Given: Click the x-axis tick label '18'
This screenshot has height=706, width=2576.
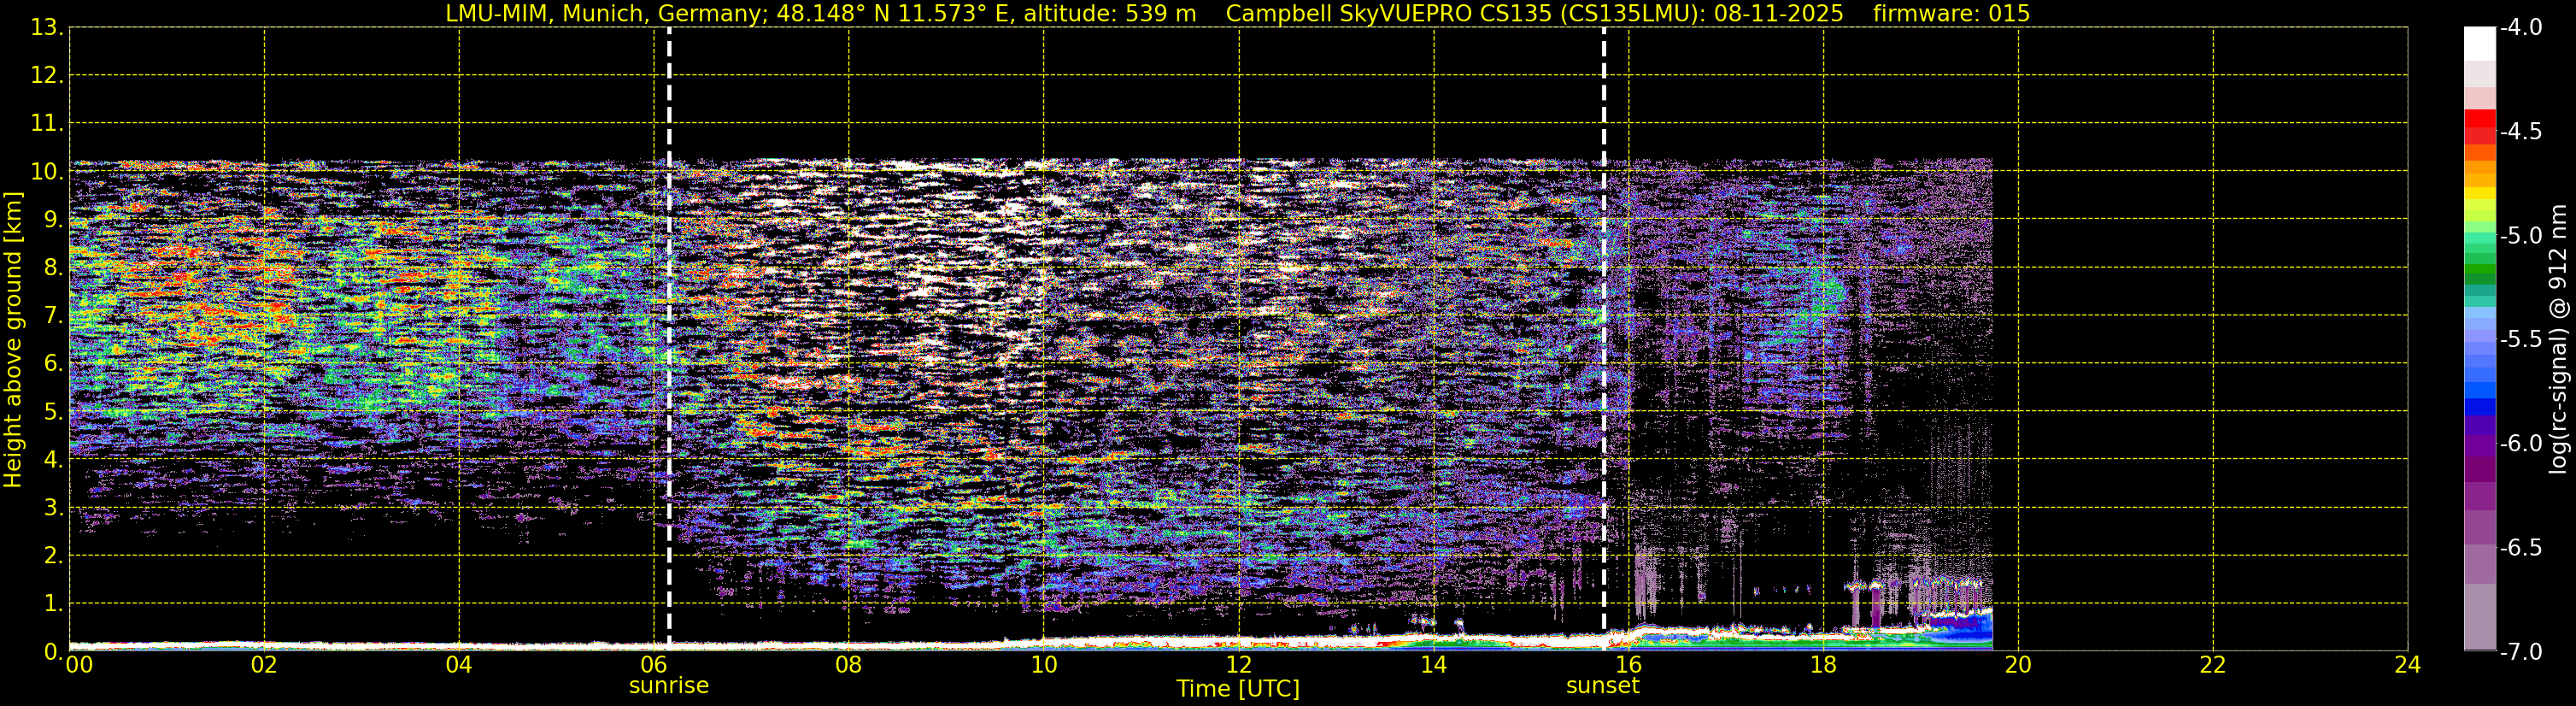Looking at the screenshot, I should [1823, 665].
